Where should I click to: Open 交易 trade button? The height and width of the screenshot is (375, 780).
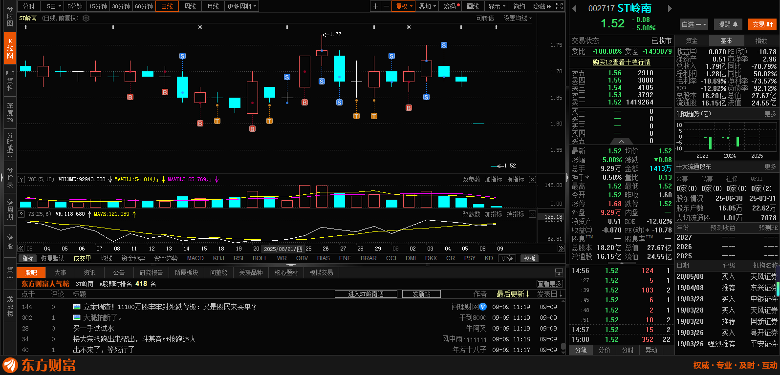763,24
